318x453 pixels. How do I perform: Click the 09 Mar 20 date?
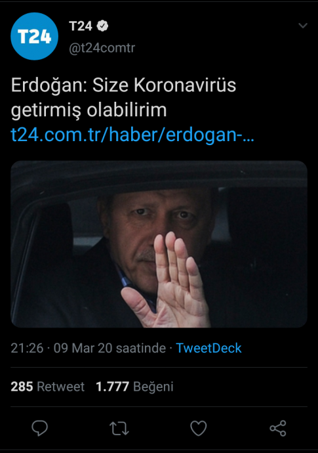click(83, 348)
